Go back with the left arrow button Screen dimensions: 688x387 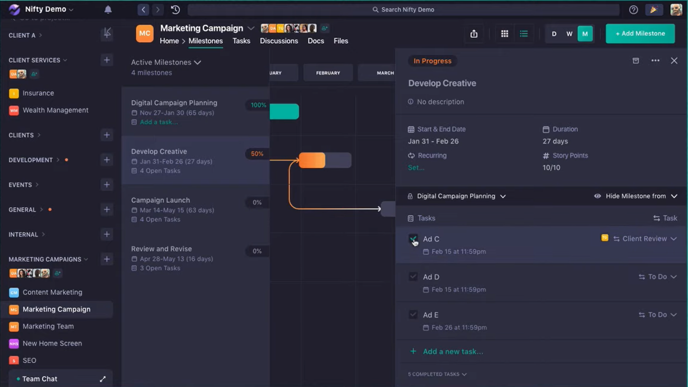pyautogui.click(x=143, y=9)
